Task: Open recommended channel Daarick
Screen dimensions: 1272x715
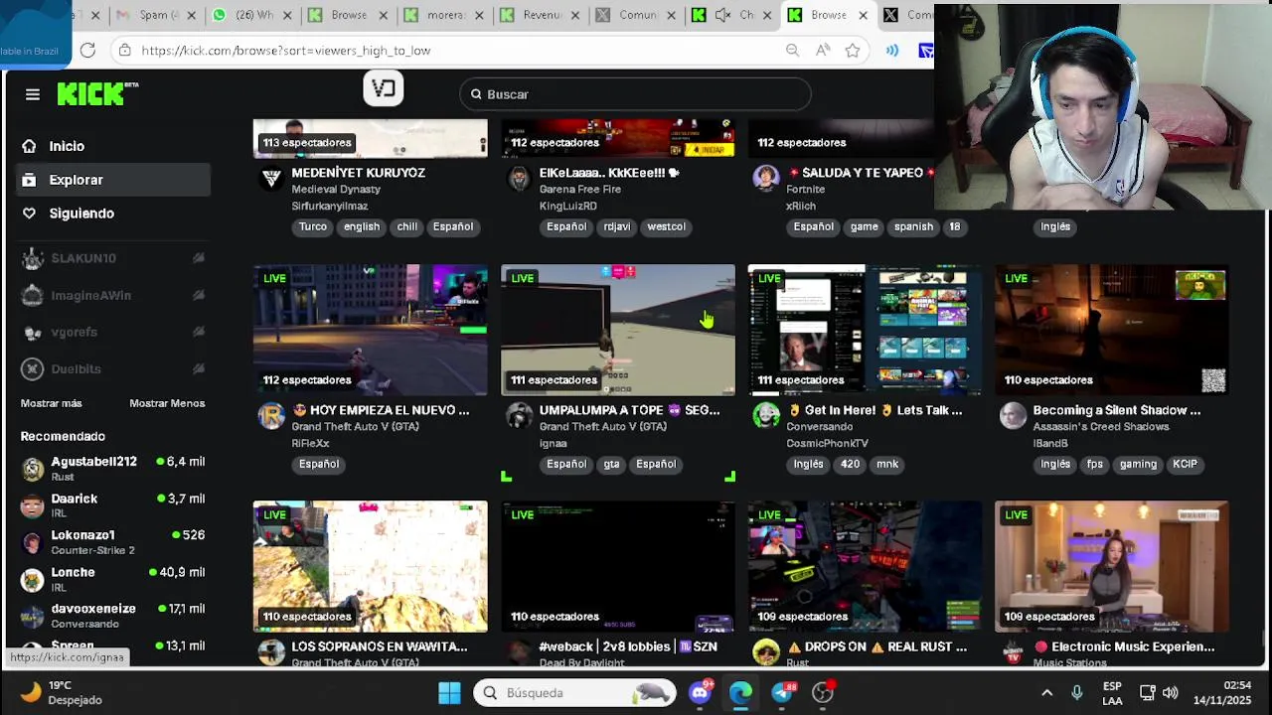Action: click(x=112, y=505)
